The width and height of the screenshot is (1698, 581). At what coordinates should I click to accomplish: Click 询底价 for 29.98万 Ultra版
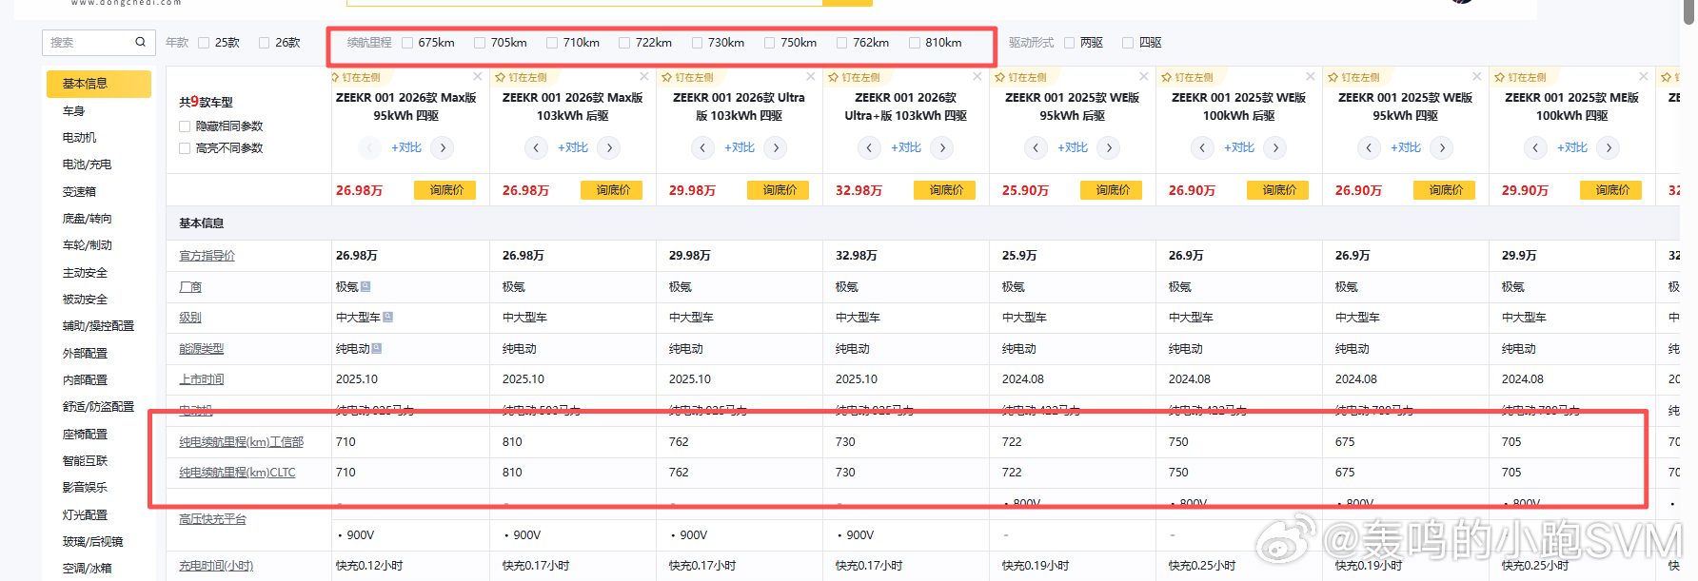(x=779, y=190)
